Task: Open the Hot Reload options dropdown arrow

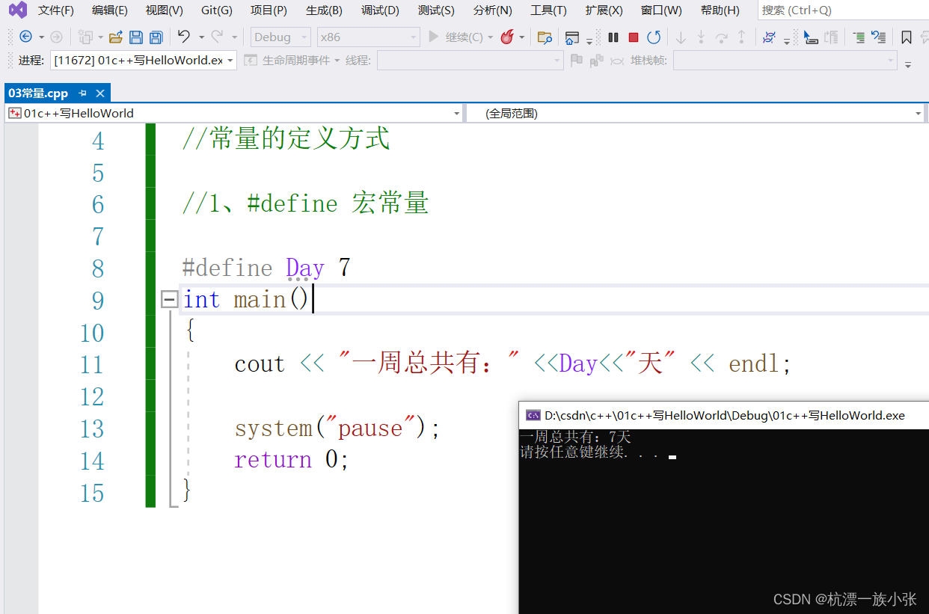Action: 521,37
